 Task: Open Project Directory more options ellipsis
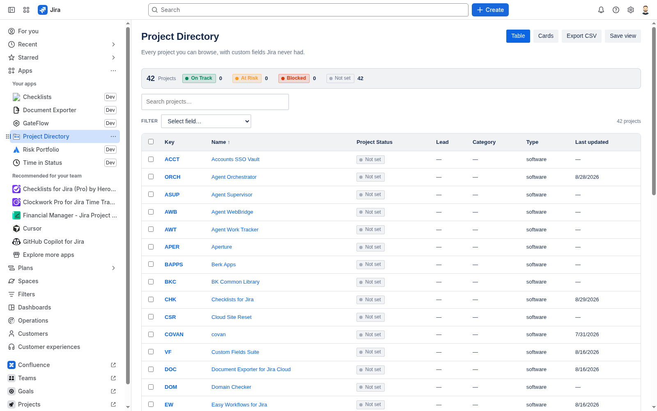click(x=113, y=136)
